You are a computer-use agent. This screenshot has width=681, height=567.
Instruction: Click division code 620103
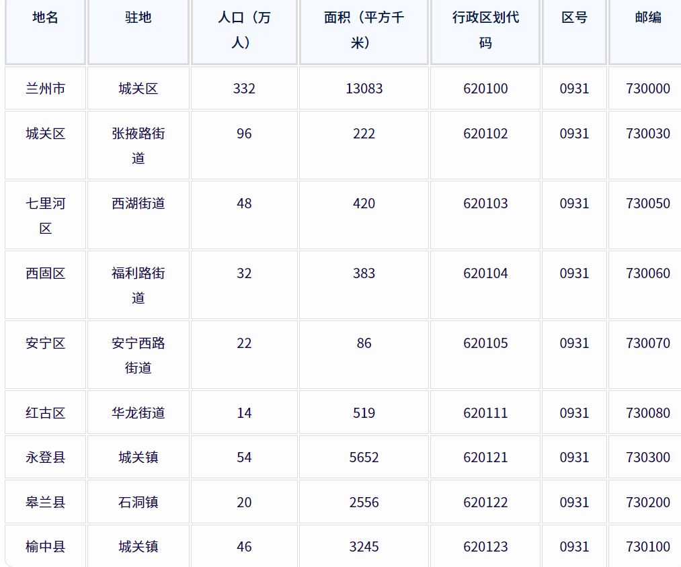485,203
